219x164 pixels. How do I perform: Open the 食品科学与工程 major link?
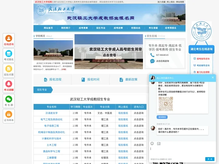(x=51, y=151)
